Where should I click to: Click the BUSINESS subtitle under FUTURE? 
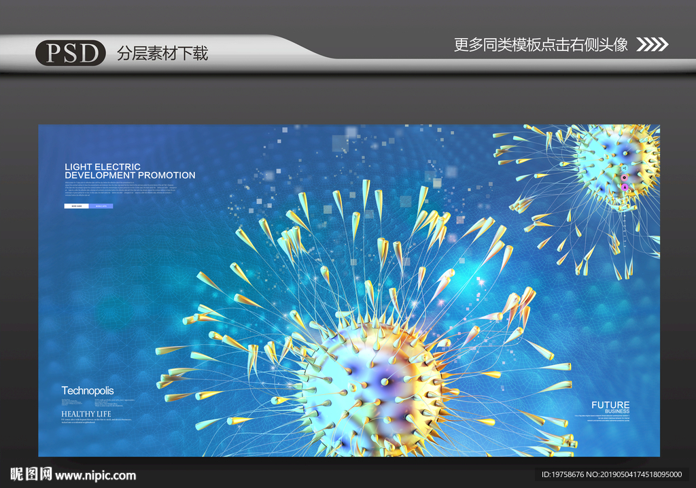pyautogui.click(x=617, y=411)
